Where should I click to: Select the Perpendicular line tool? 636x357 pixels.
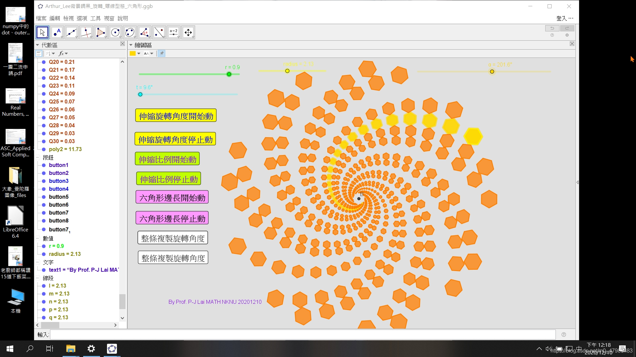(x=86, y=32)
